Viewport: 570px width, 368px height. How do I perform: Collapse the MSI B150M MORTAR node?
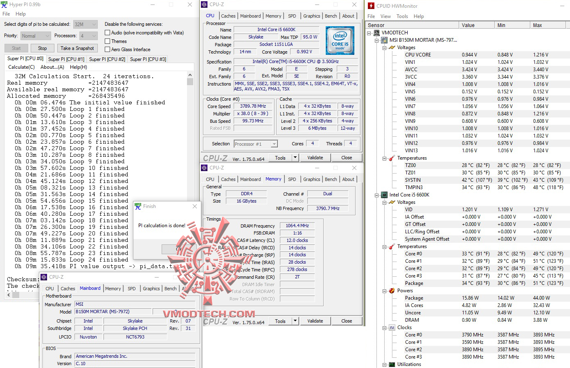pyautogui.click(x=377, y=40)
